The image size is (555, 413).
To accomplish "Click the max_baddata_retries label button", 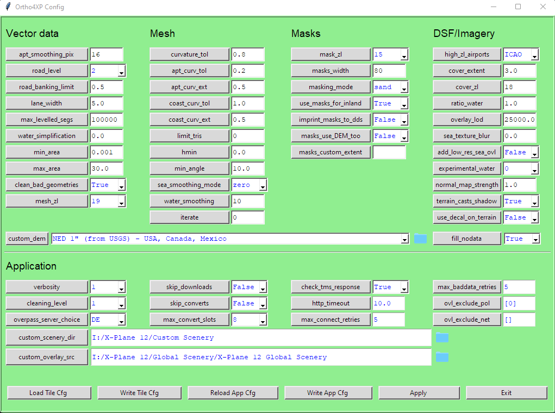I will click(467, 287).
